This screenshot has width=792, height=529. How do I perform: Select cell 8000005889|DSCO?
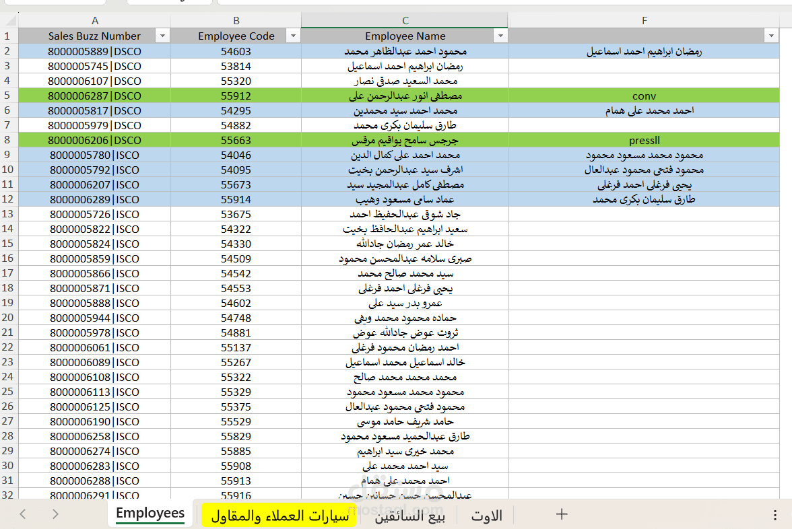pyautogui.click(x=94, y=51)
